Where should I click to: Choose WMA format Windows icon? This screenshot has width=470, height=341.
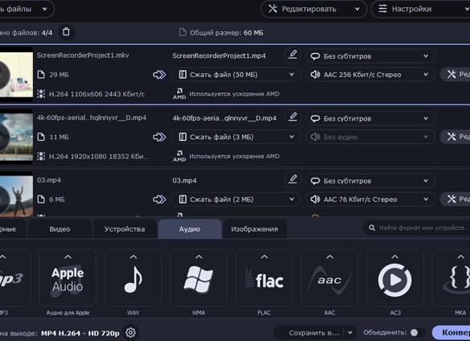coord(199,280)
